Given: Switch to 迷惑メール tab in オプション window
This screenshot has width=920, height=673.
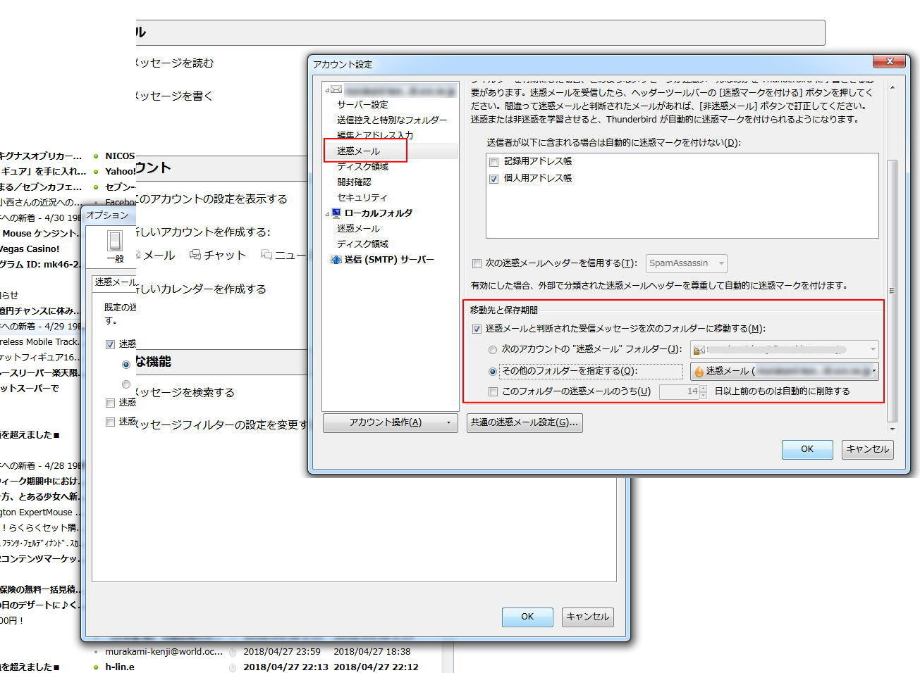Looking at the screenshot, I should point(115,282).
